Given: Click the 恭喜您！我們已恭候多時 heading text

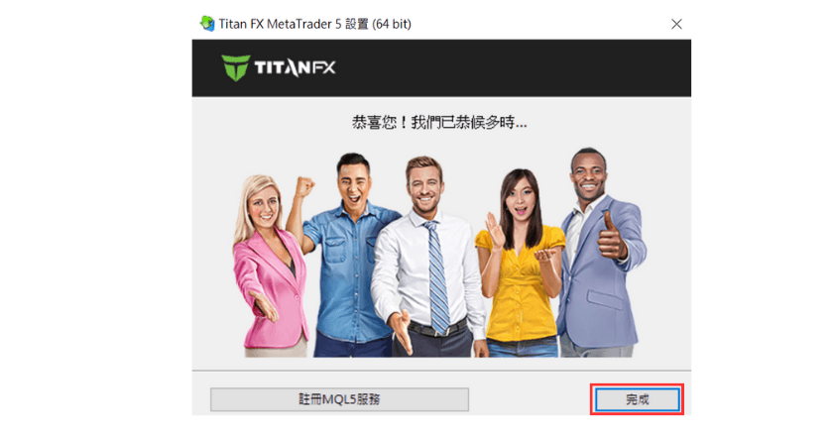Looking at the screenshot, I should (x=439, y=123).
